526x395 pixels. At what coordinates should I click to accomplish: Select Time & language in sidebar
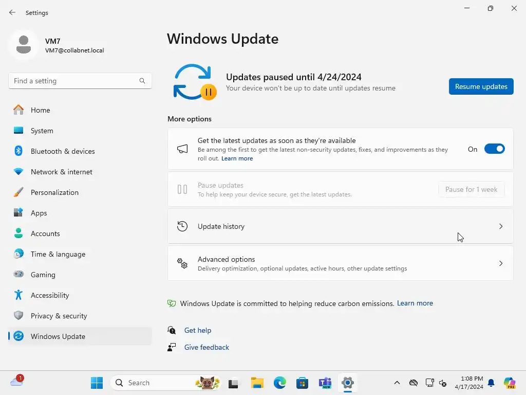click(80, 254)
